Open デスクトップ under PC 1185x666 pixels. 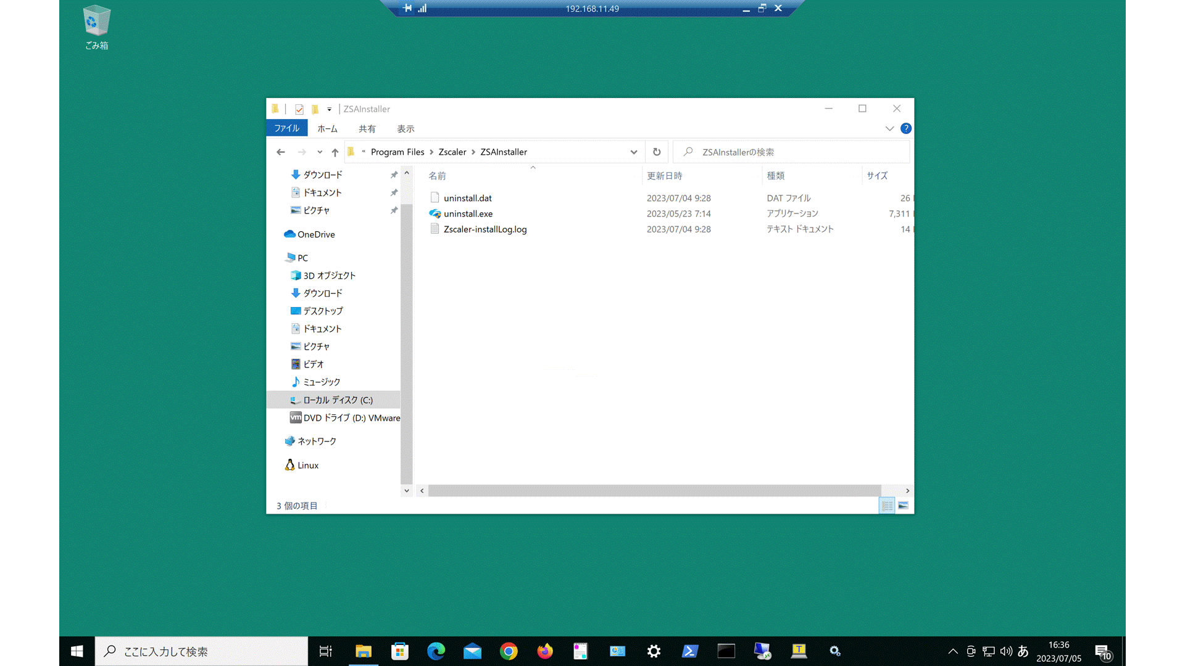pos(323,311)
